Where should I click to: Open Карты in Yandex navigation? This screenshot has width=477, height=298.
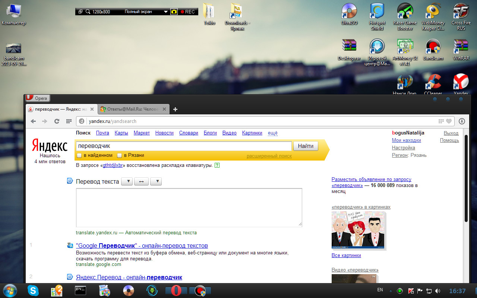(121, 133)
